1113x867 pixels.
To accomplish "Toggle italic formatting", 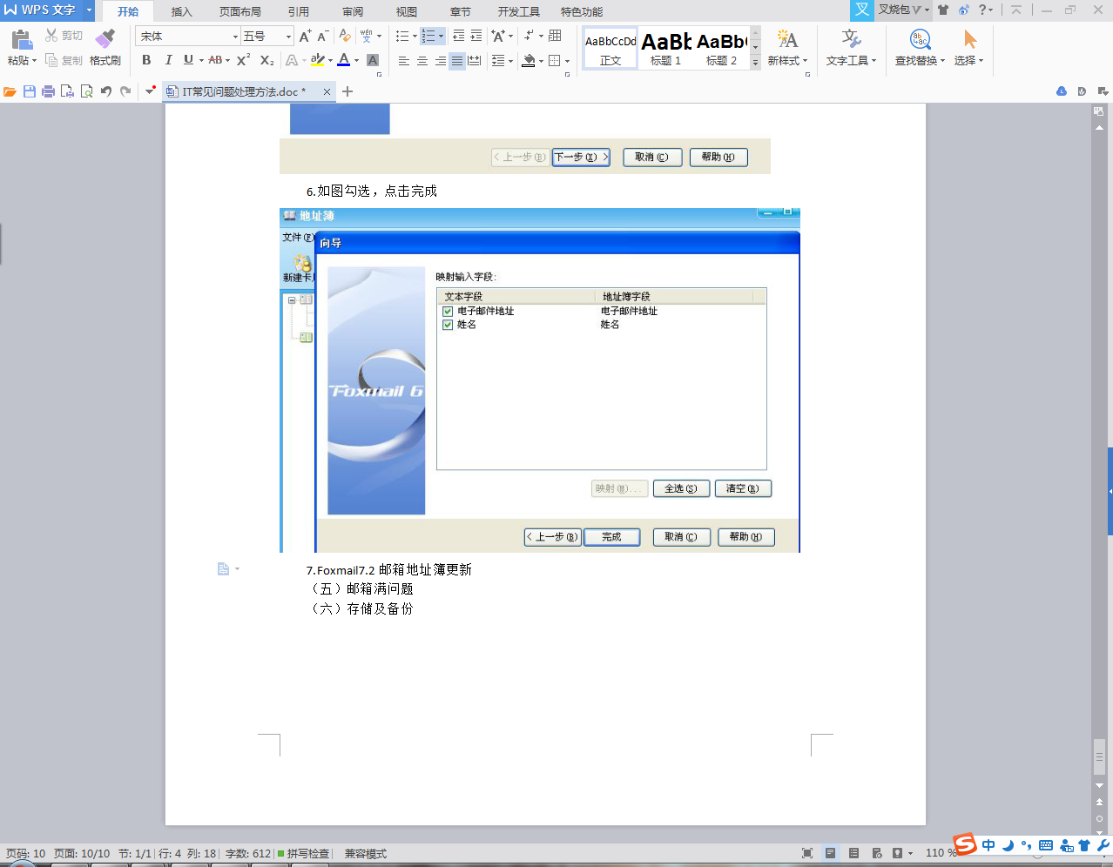I will [168, 60].
